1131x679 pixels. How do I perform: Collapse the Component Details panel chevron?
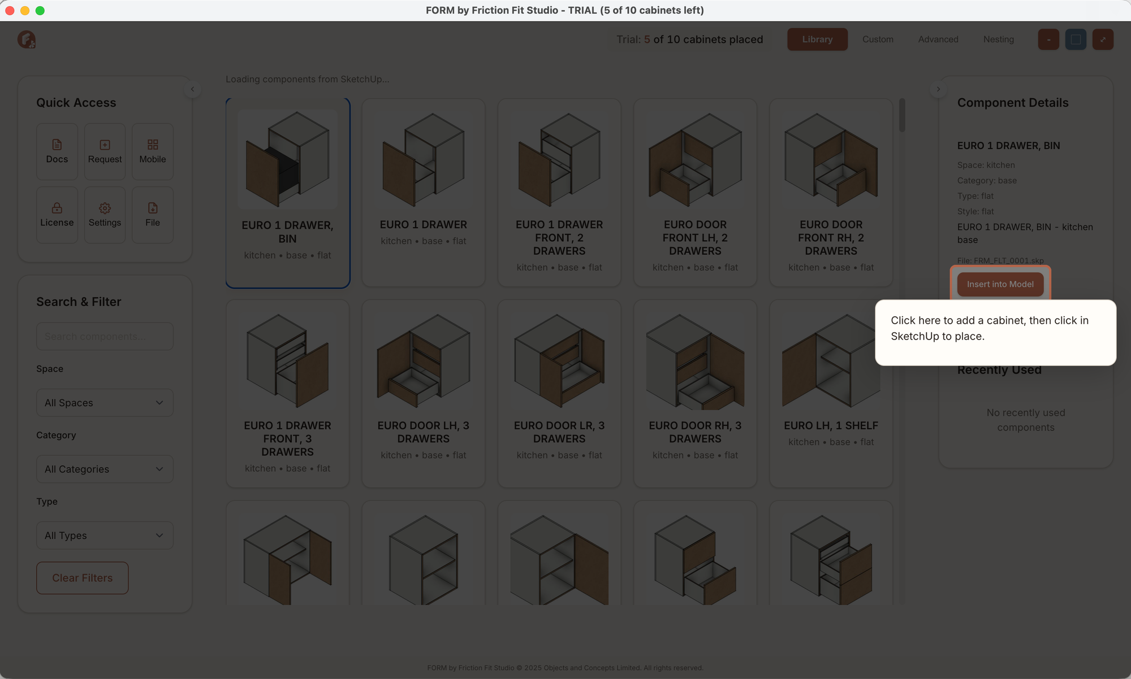[x=938, y=89]
